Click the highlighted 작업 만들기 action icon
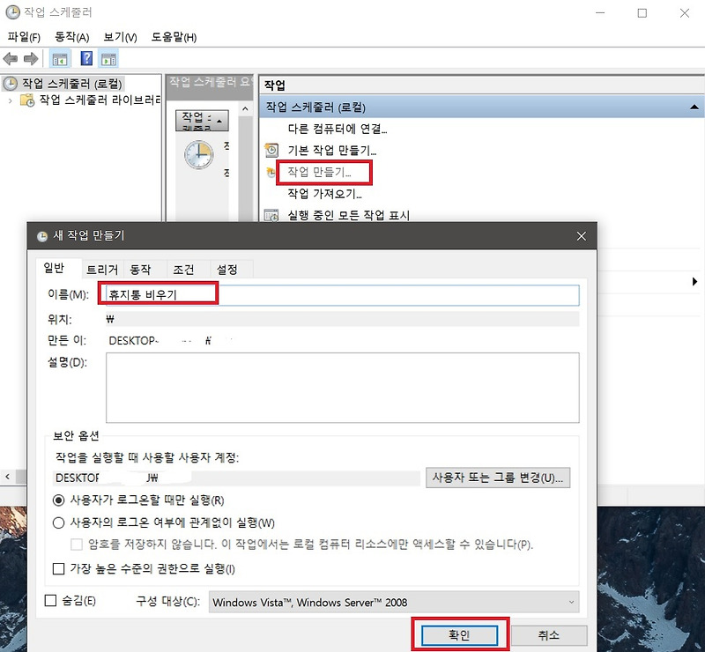Screen dimensions: 705x652 point(271,172)
